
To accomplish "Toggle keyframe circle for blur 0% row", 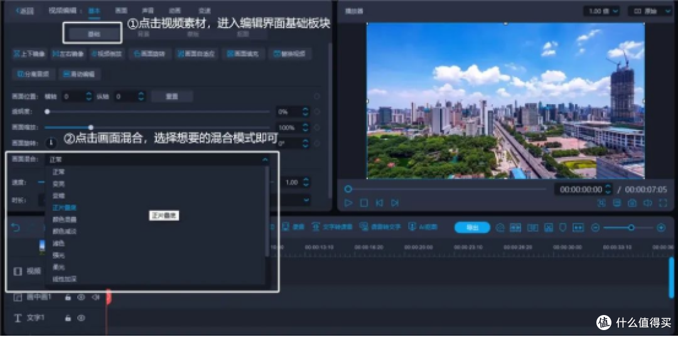I will point(317,112).
